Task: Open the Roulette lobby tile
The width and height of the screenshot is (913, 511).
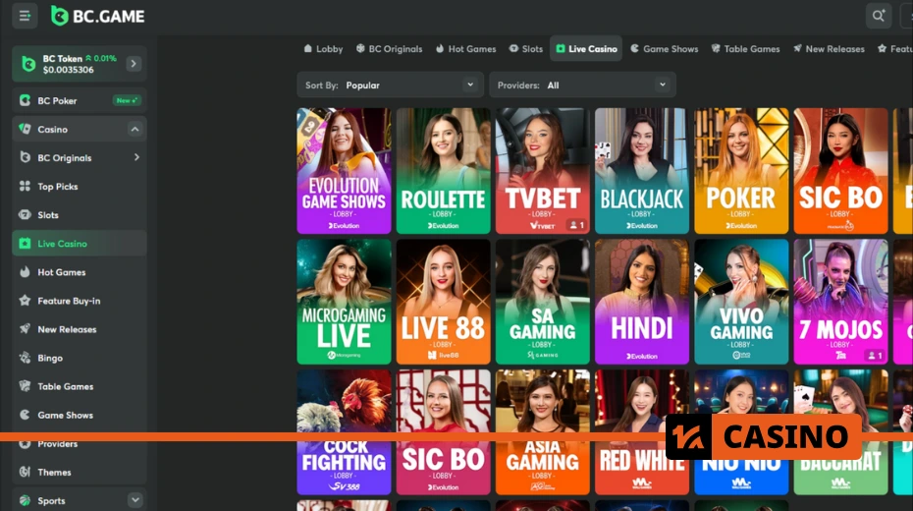Action: coord(443,171)
